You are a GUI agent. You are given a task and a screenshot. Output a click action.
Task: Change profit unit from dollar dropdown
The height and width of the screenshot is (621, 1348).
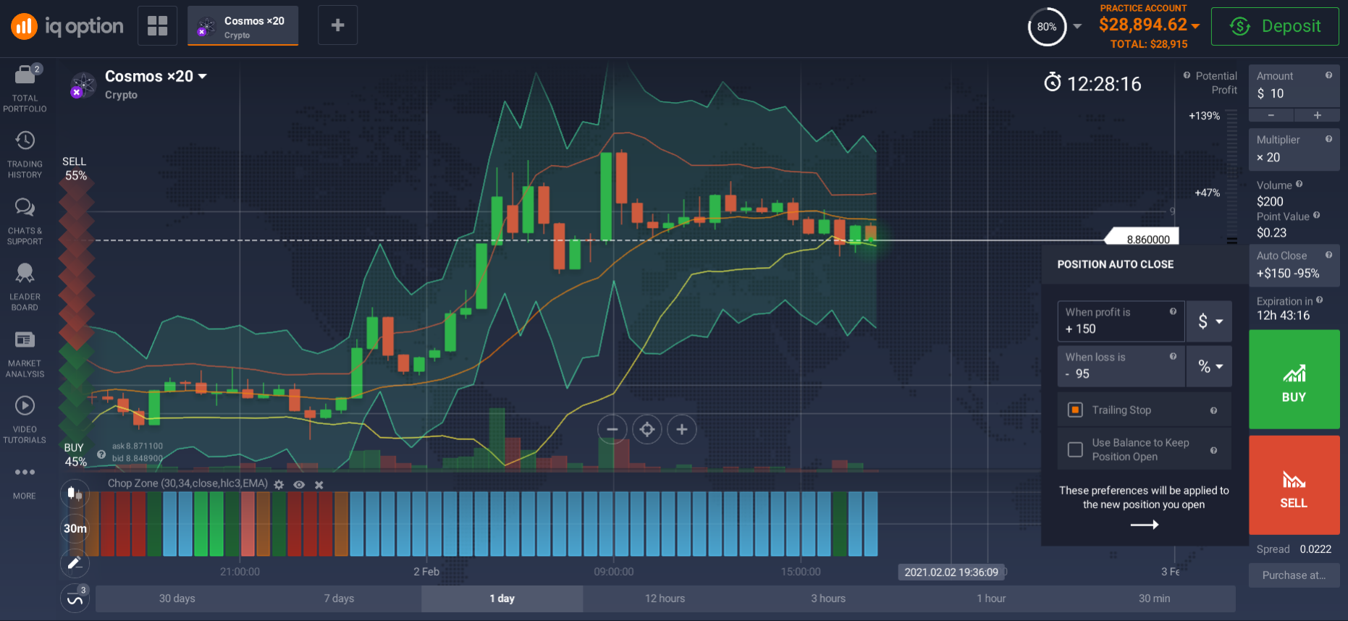1210,321
